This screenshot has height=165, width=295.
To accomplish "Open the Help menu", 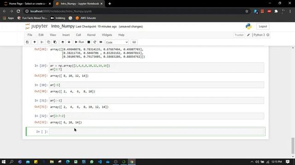I will click(x=121, y=35).
